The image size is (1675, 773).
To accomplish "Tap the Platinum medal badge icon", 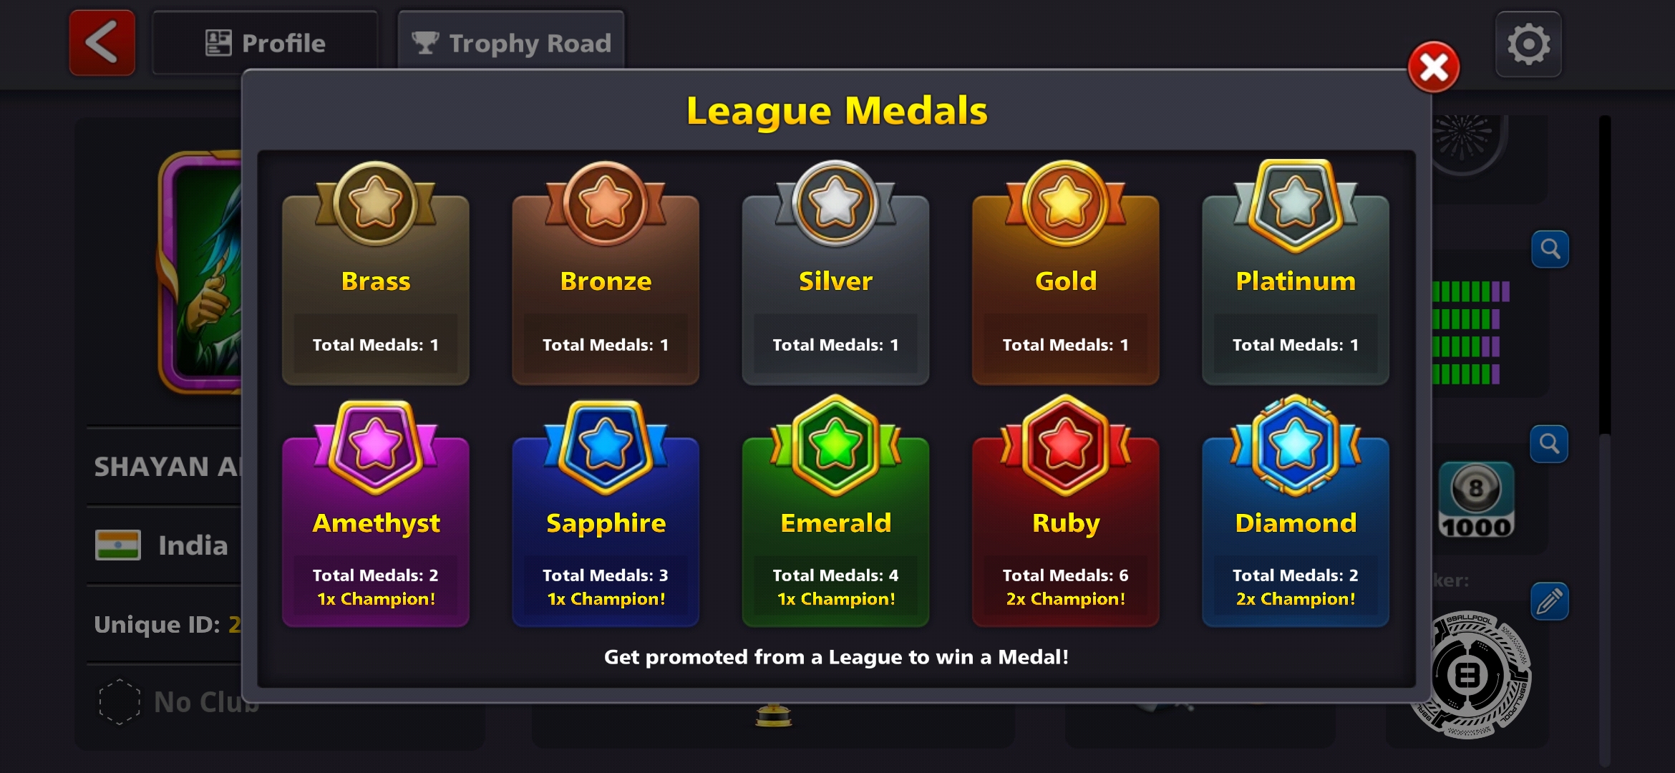I will [1296, 205].
